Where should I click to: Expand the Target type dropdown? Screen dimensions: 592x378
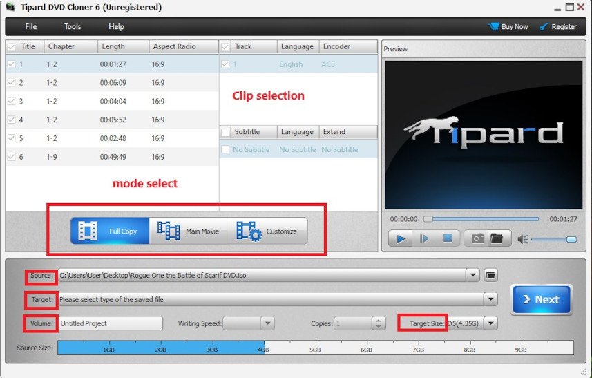tap(490, 299)
